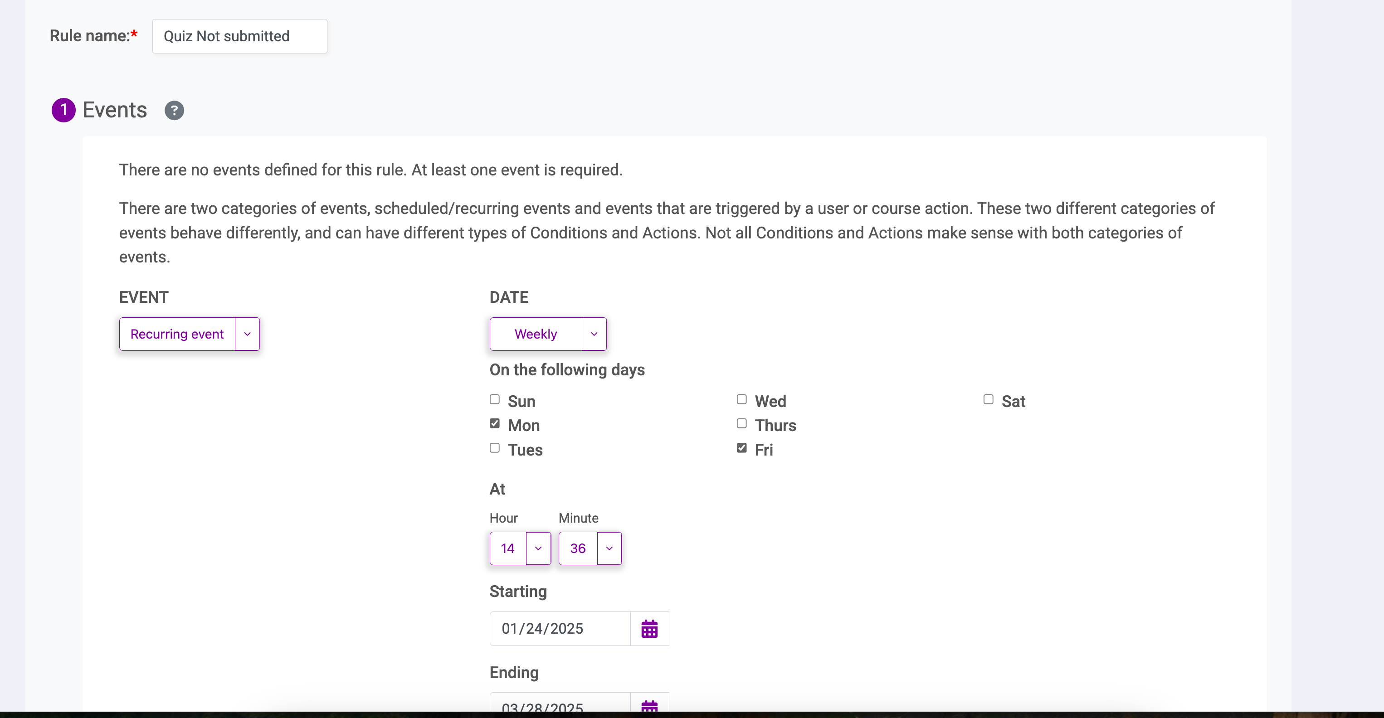Uncheck the Mon checkbox
The image size is (1384, 718).
[494, 424]
